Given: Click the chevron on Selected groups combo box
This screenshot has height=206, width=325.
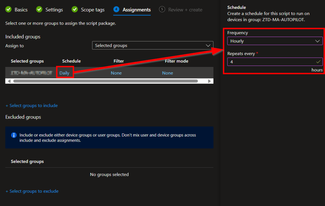Looking at the screenshot, I should [208, 46].
